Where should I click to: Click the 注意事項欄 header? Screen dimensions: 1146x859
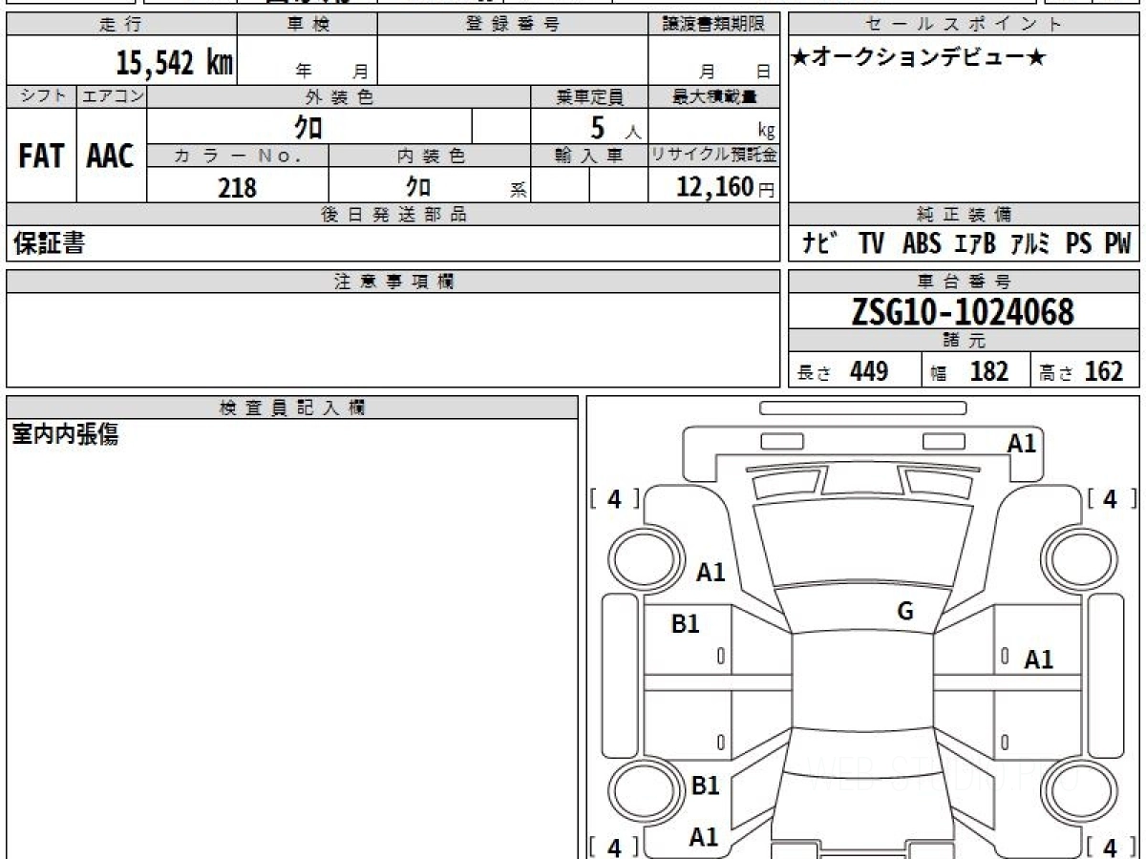393,282
